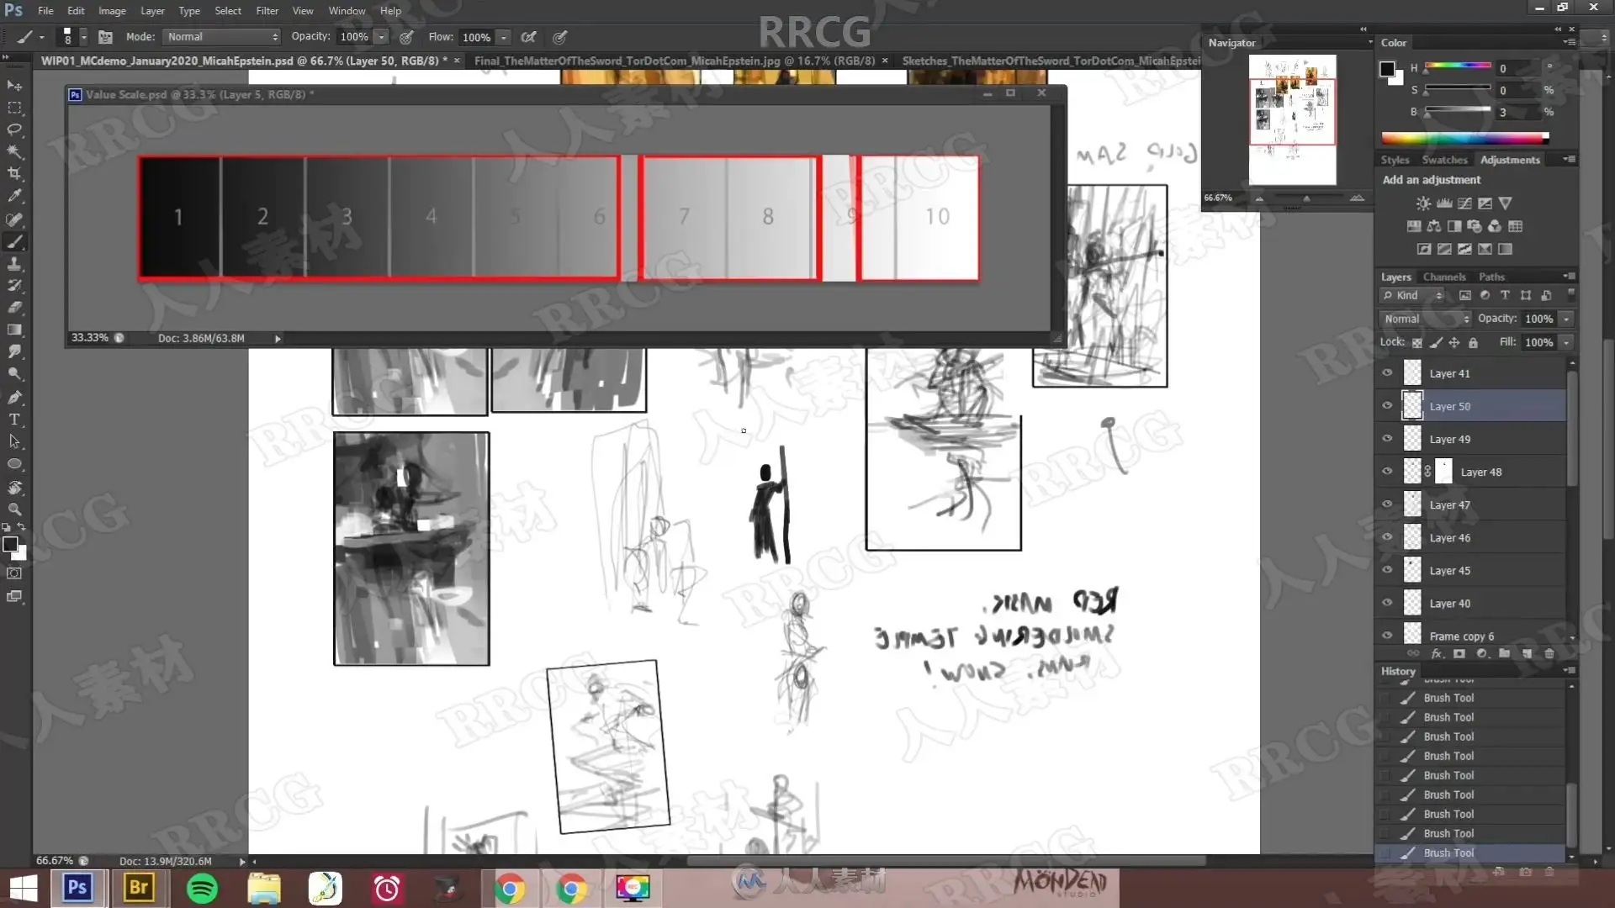Switch to the Swatches tab
This screenshot has width=1615, height=908.
pyautogui.click(x=1444, y=160)
